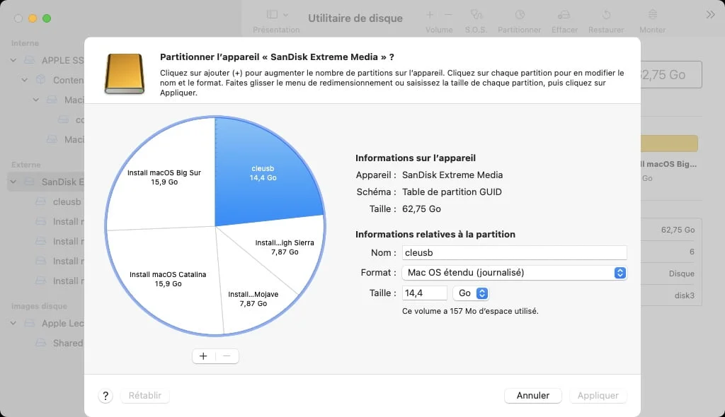Image resolution: width=725 pixels, height=417 pixels.
Task: Click the Annuler button
Action: 532,395
